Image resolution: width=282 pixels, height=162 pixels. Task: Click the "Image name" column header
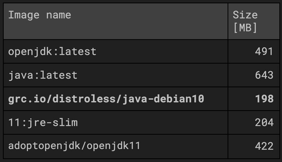click(x=40, y=15)
